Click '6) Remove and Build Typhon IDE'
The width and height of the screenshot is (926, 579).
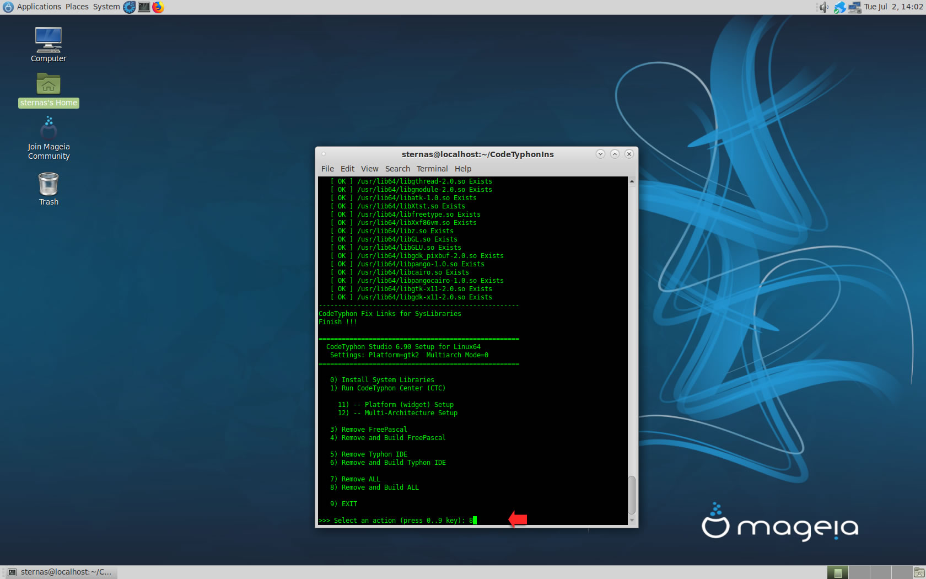[388, 463]
